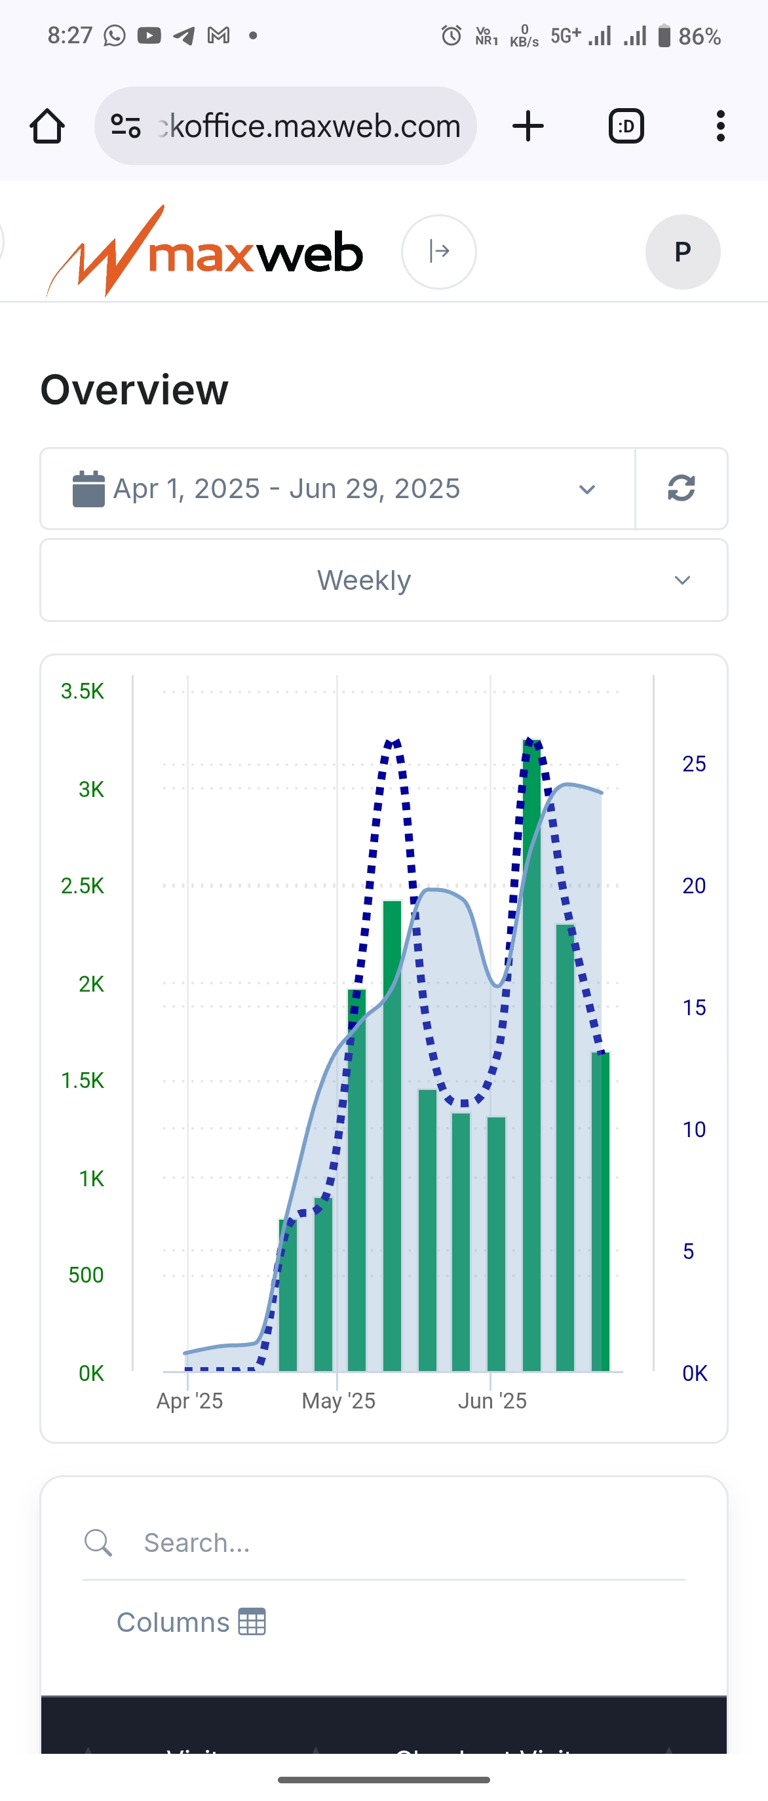Click the "May '25" axis label
The height and width of the screenshot is (1801, 768).
point(338,1401)
